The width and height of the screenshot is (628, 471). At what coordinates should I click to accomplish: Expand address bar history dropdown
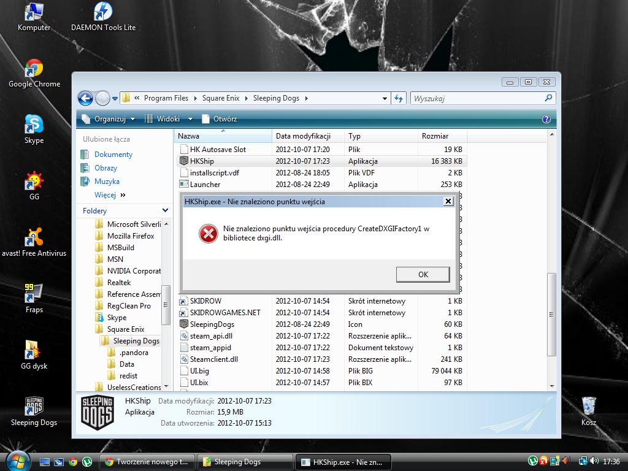[x=385, y=98]
